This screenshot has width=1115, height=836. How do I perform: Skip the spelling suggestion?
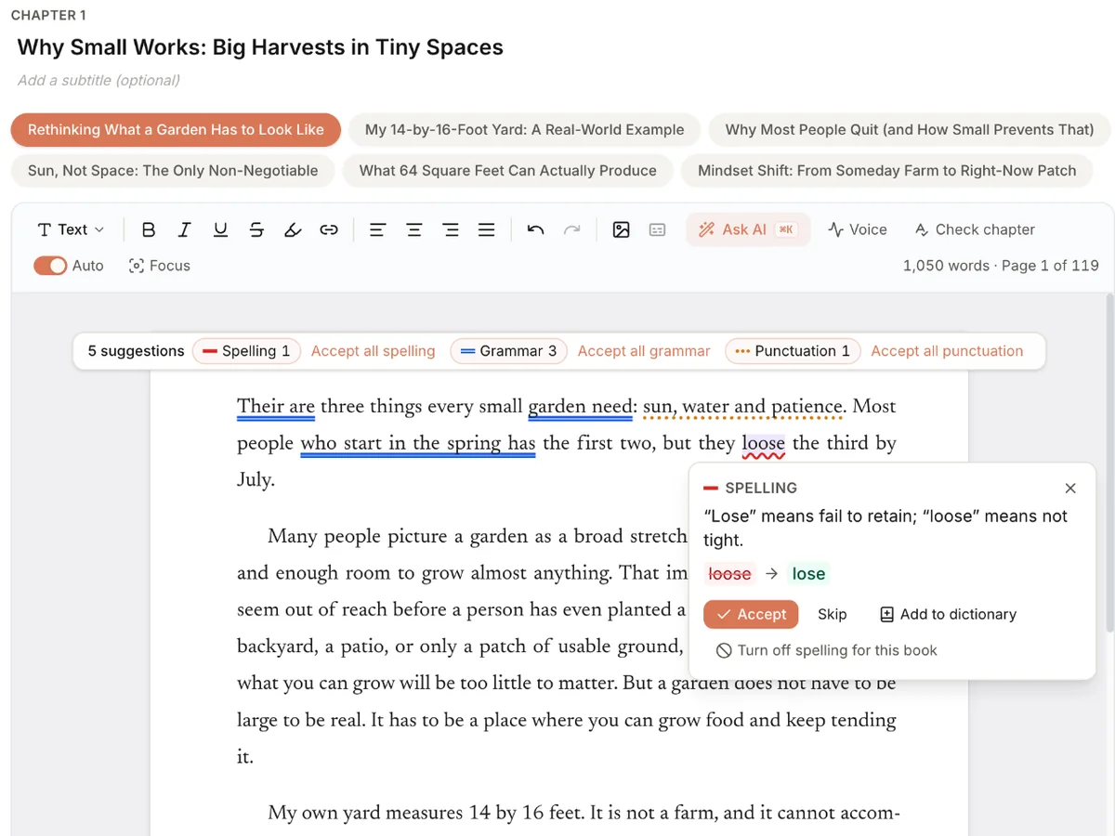(x=833, y=614)
